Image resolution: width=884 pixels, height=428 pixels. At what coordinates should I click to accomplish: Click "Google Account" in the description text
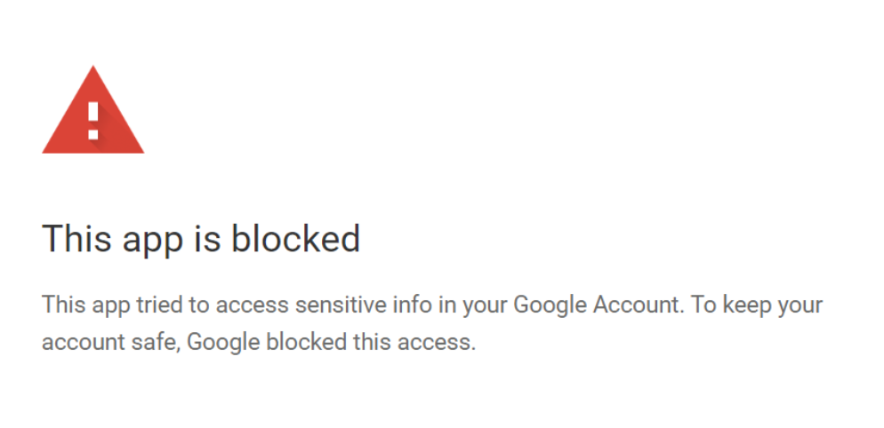point(597,305)
